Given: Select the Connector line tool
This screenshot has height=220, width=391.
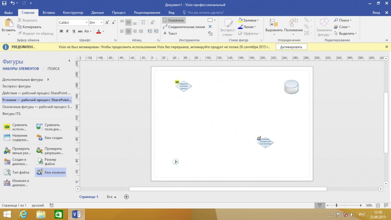Looking at the screenshot, I should 184,27.
